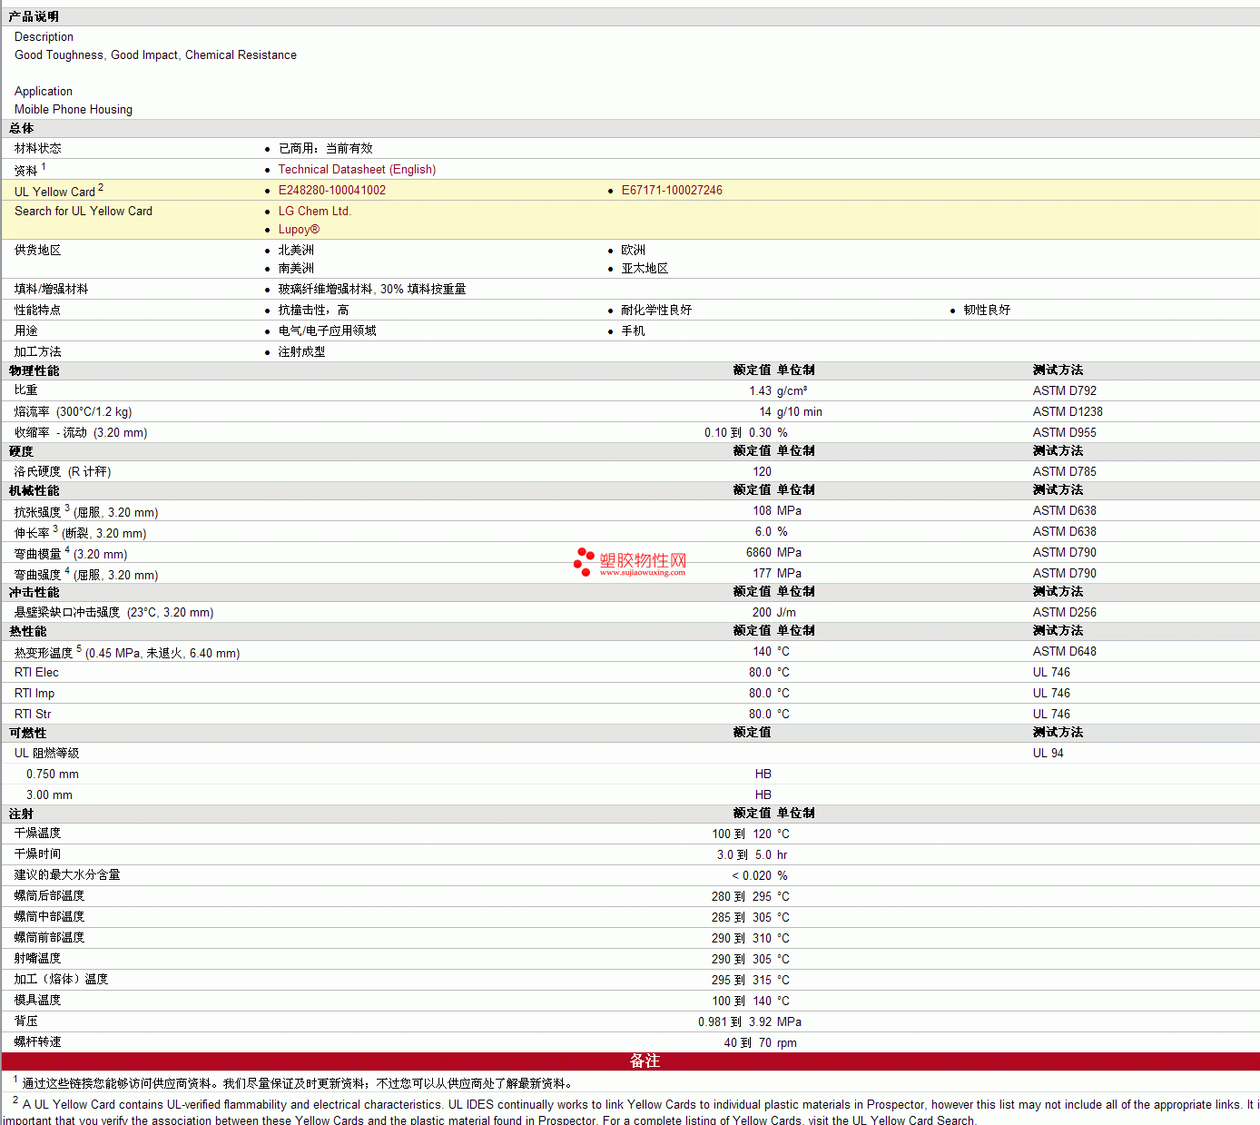
Task: Click the LG Chem Ltd. link
Action: [314, 212]
